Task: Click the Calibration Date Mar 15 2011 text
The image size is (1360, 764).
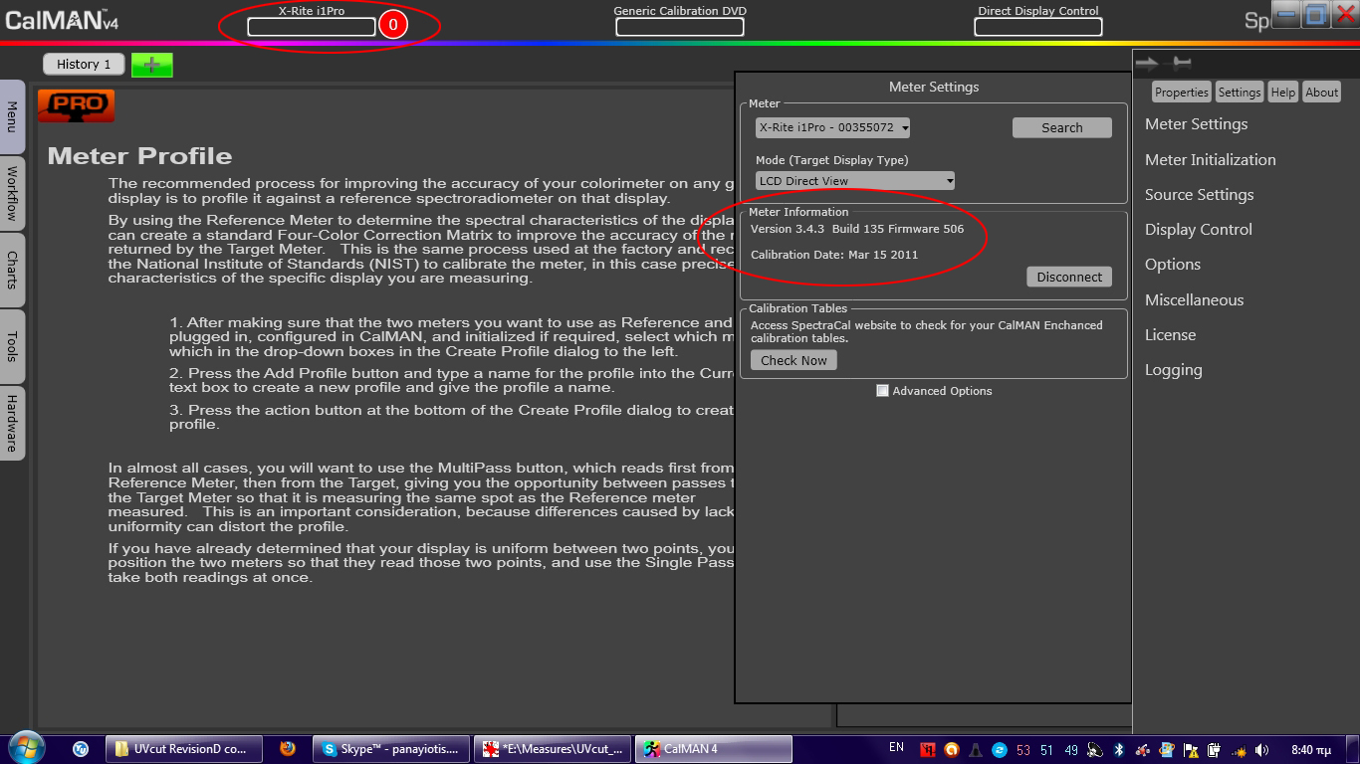Action: pyautogui.click(x=834, y=255)
